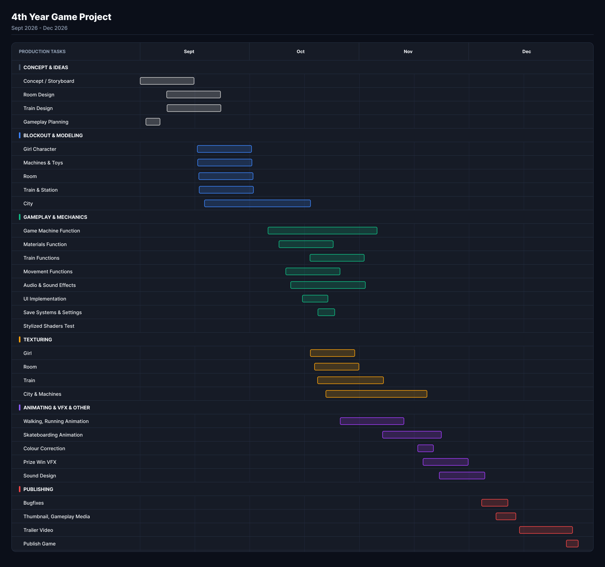Screen dimensions: 605x567
Task: Click the Movement Functions task label
Action: (x=48, y=271)
